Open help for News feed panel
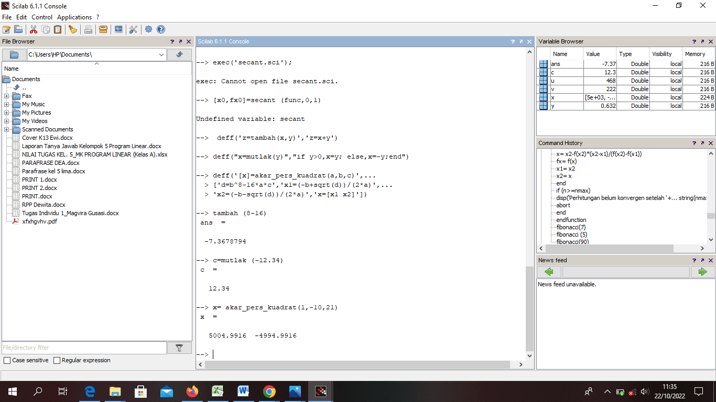Viewport: 716px width, 402px height. point(694,260)
